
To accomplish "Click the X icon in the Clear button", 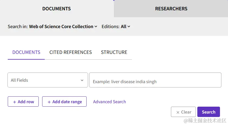I will click(x=178, y=112).
